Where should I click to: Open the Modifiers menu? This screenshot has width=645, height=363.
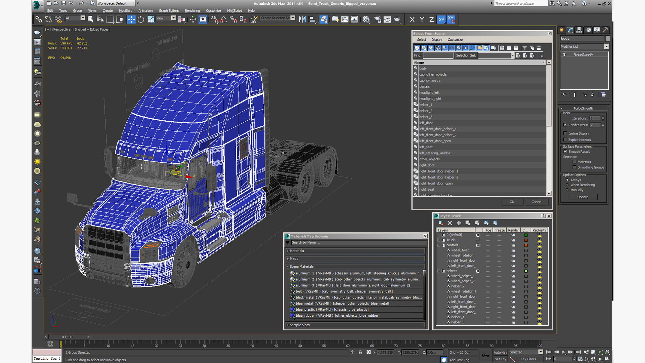[125, 11]
